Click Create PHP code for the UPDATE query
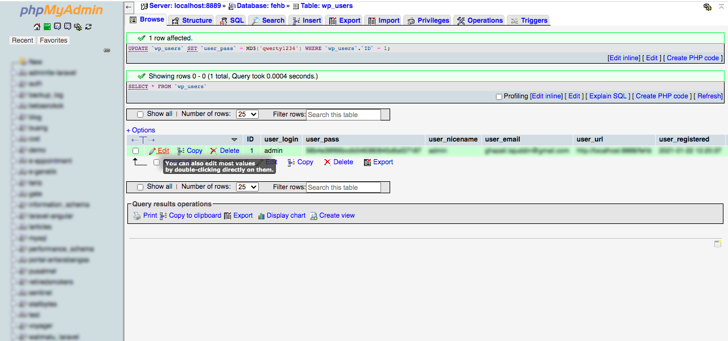This screenshot has width=728, height=341. pyautogui.click(x=693, y=58)
